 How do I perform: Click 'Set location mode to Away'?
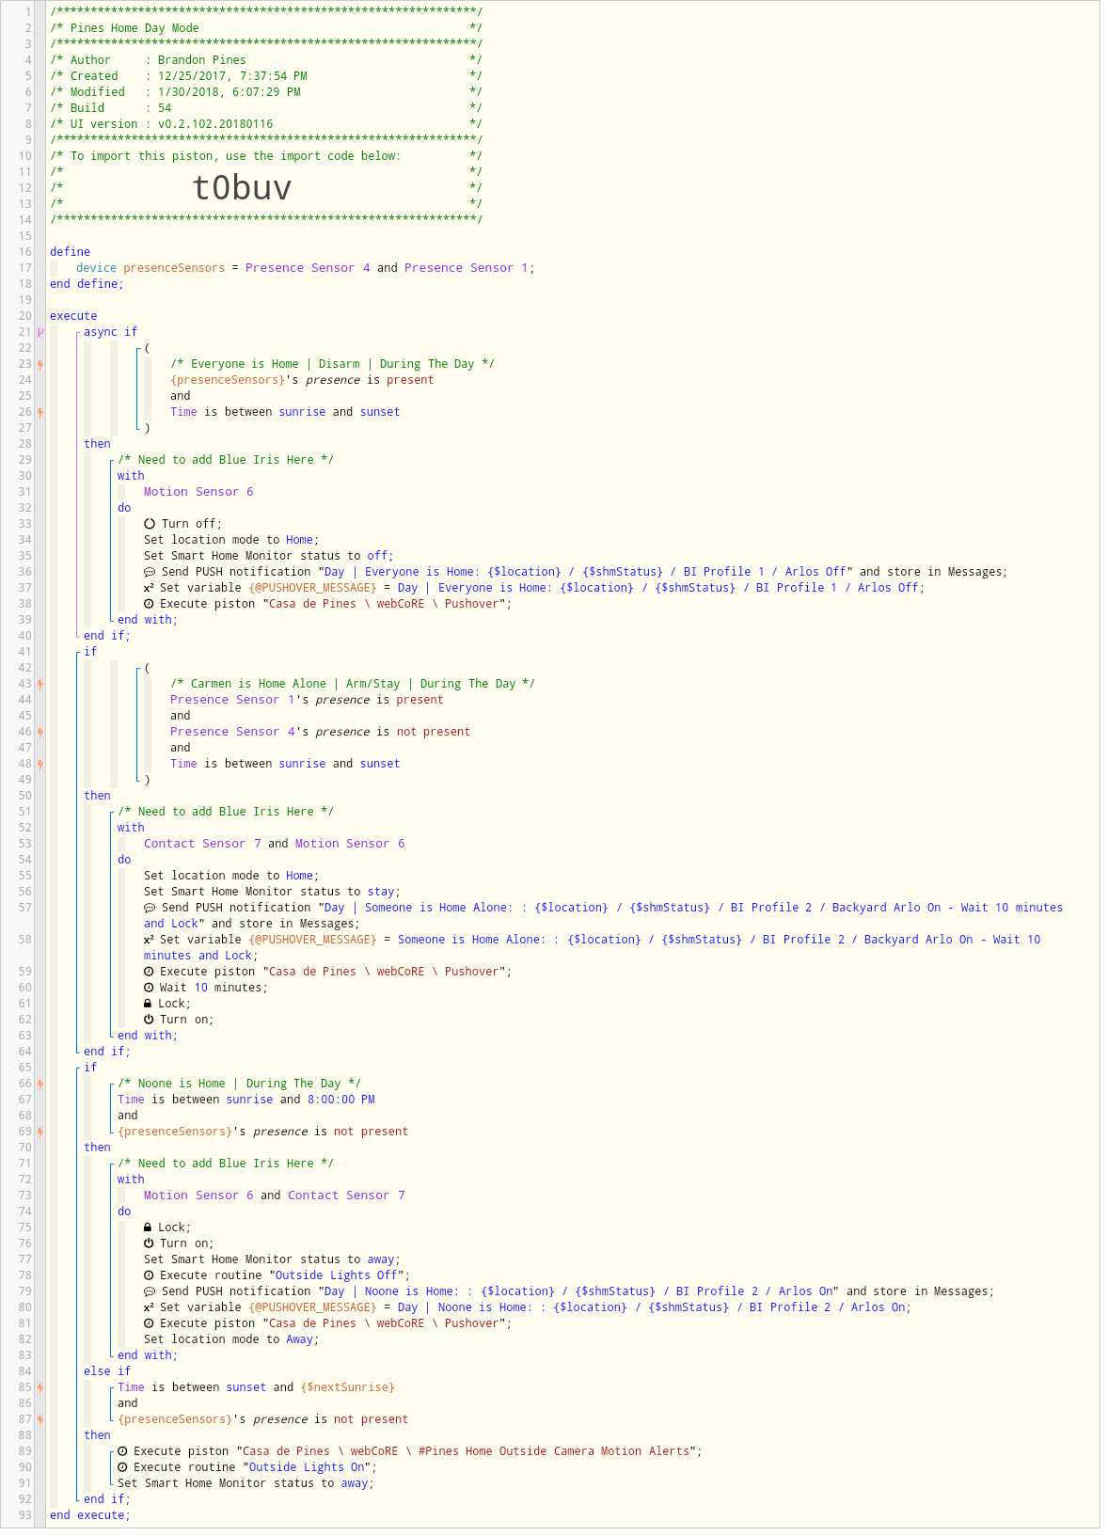[x=231, y=1339]
